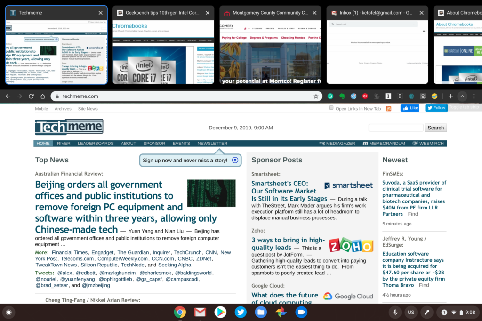
Task: Click the techmeme.com address bar
Action: pyautogui.click(x=186, y=96)
